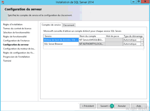Click Termes du contrat de licence step
This screenshot has height=111, width=150.
tap(17, 29)
